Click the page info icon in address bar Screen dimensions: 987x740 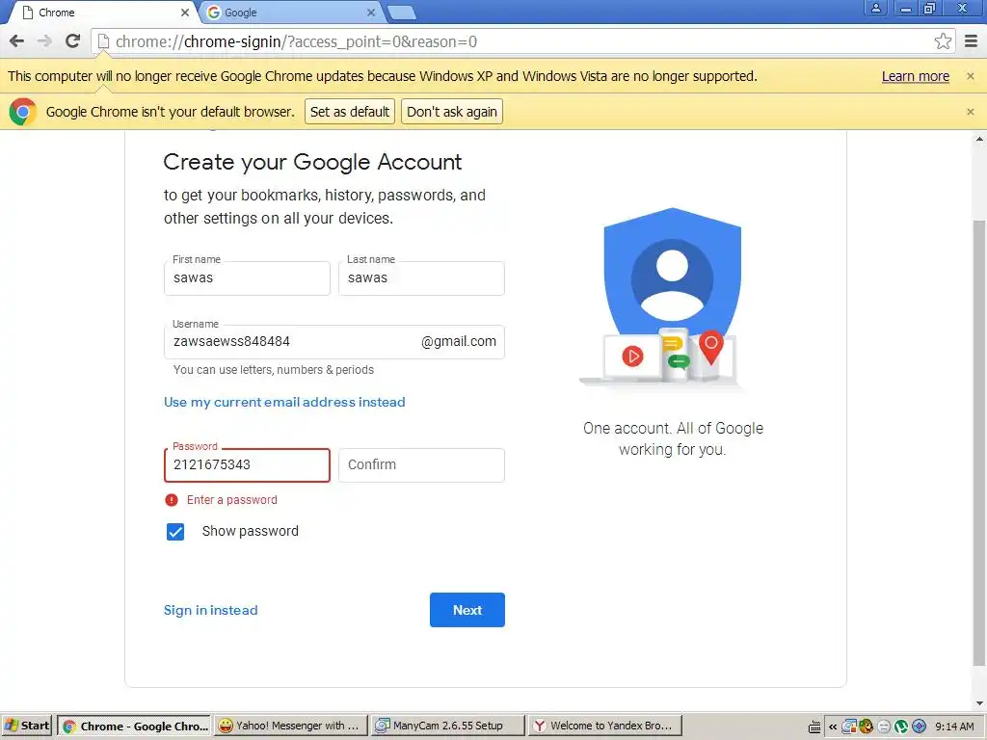click(104, 41)
